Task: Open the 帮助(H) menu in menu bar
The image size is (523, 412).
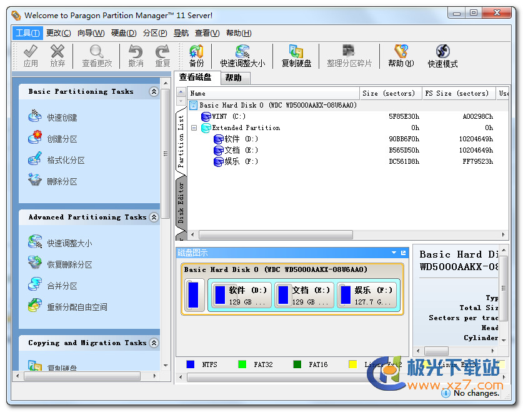Action: pyautogui.click(x=239, y=33)
